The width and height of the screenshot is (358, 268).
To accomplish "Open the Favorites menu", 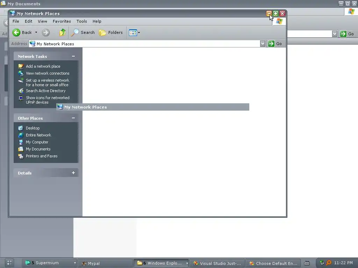I will point(62,21).
